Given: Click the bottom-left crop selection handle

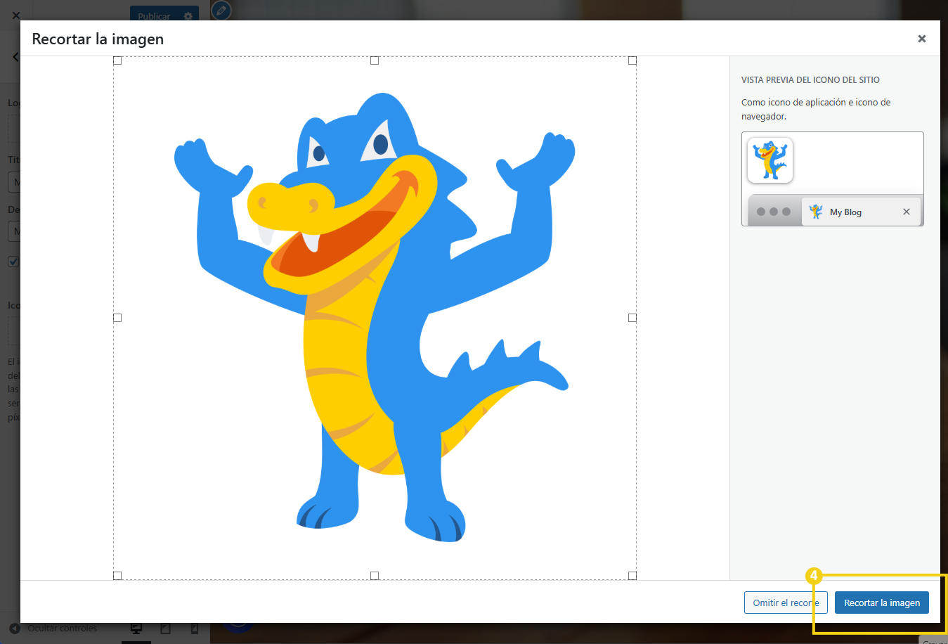Looking at the screenshot, I should (x=117, y=575).
